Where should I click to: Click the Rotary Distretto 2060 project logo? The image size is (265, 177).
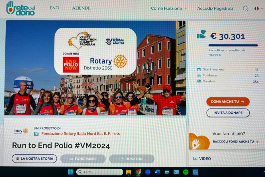21,131
